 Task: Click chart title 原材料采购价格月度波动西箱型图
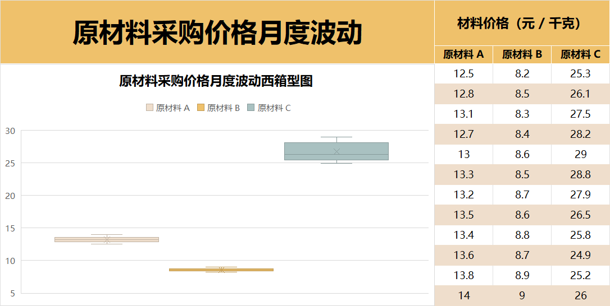pyautogui.click(x=216, y=81)
